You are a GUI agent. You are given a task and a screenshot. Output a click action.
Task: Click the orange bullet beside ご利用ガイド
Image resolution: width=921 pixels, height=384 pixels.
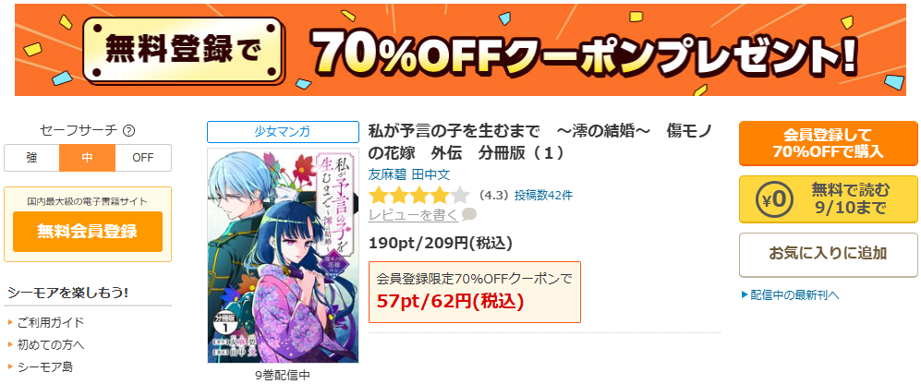11,322
